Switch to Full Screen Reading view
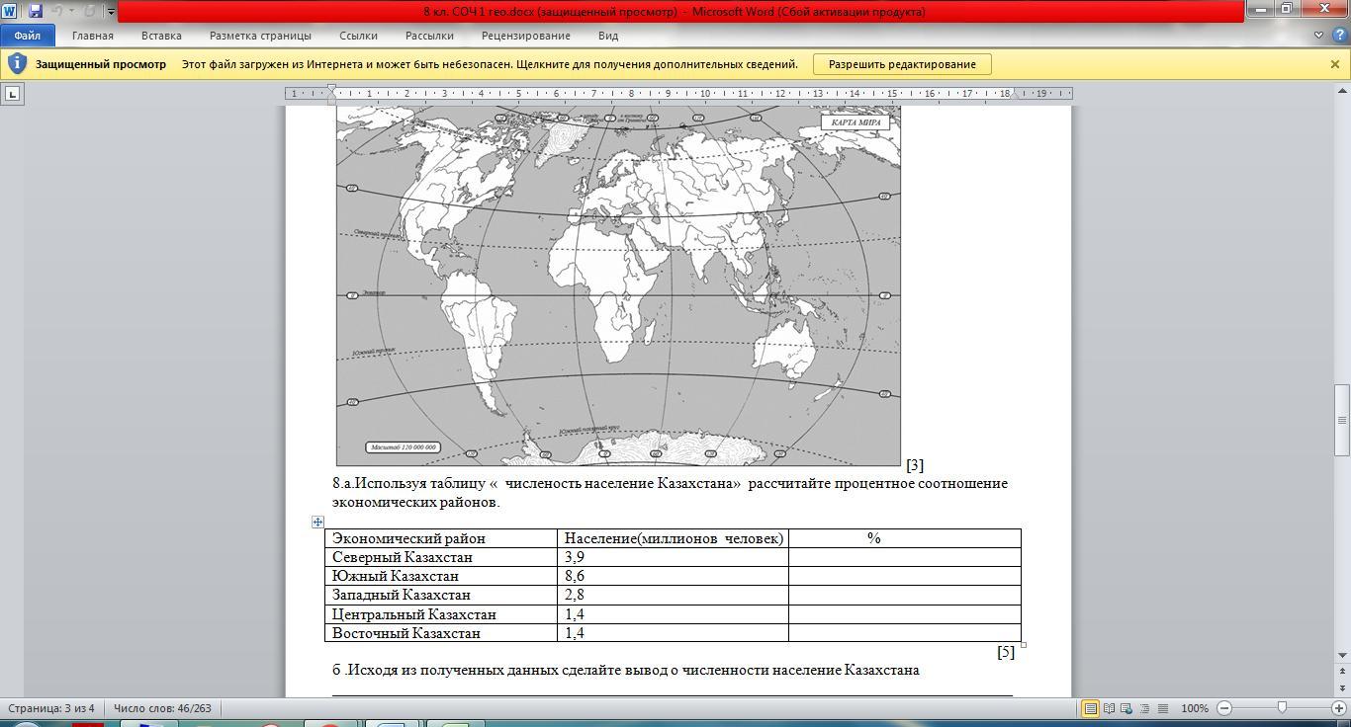 [x=1110, y=708]
